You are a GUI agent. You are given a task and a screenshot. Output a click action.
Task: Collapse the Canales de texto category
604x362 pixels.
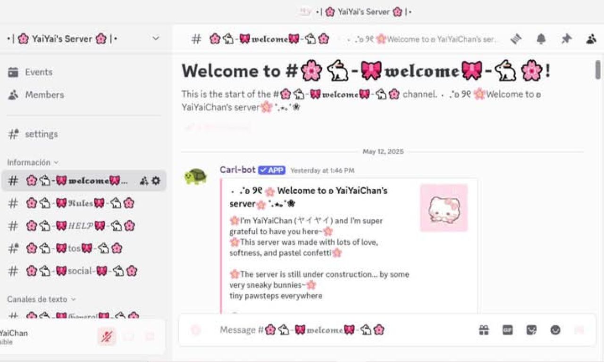41,299
